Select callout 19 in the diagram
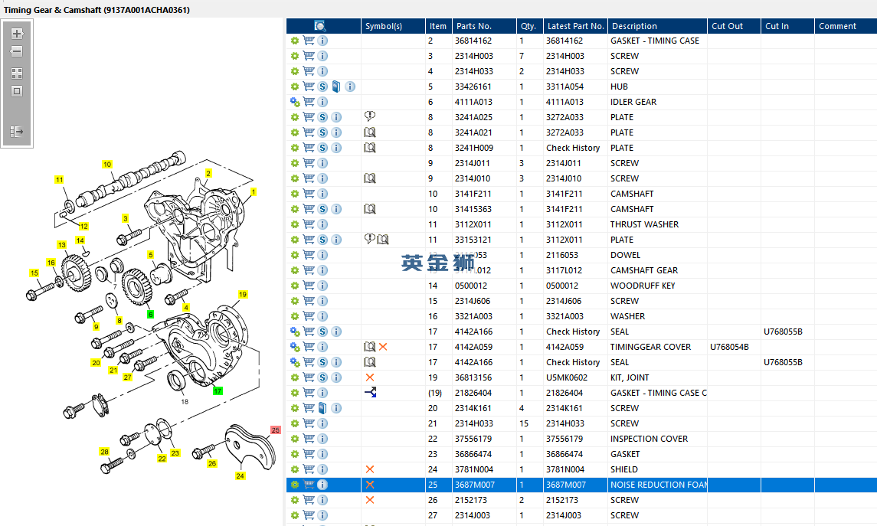The height and width of the screenshot is (526, 877). coord(242,294)
